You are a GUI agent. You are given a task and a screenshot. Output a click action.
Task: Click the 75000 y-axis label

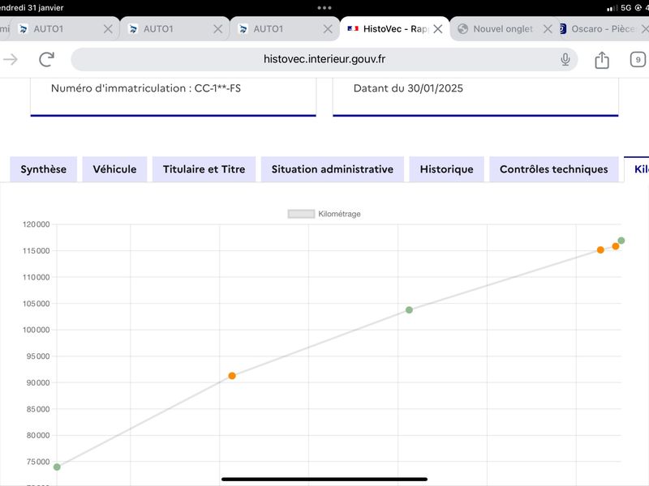coord(38,462)
